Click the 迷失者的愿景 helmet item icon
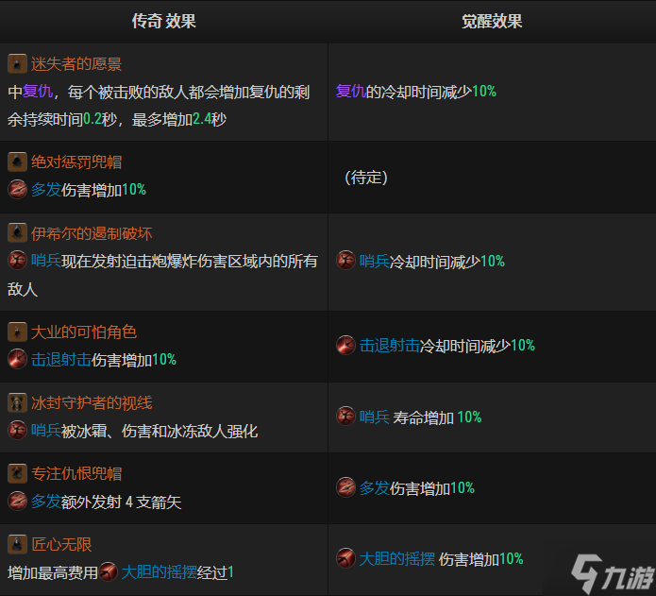This screenshot has width=656, height=596. pos(17,63)
